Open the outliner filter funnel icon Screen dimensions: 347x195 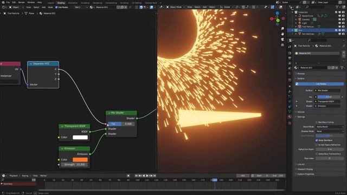coord(337,7)
